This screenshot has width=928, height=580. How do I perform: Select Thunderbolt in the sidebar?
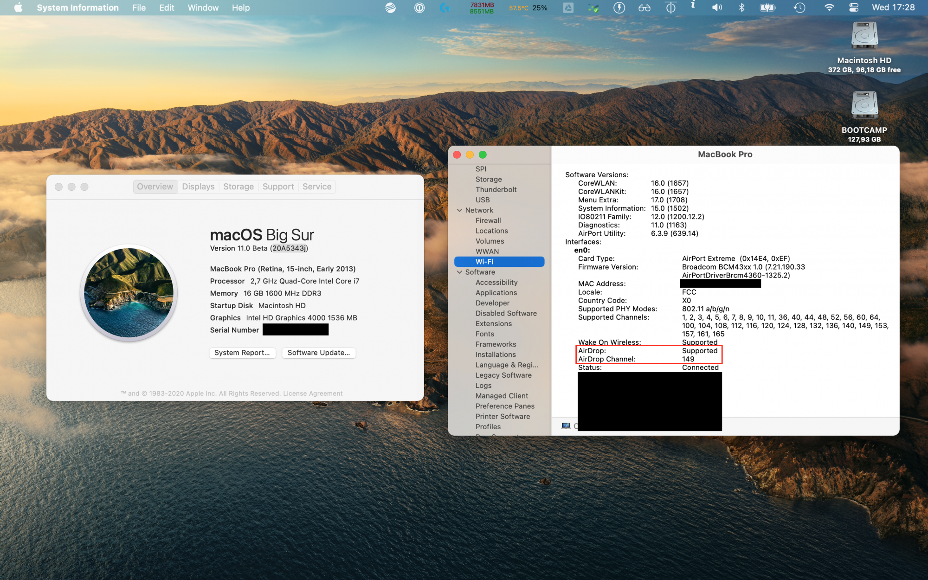click(496, 189)
